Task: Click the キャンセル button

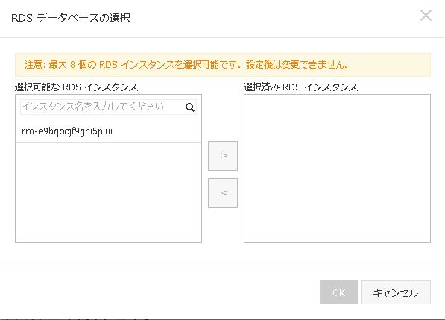Action: 396,292
